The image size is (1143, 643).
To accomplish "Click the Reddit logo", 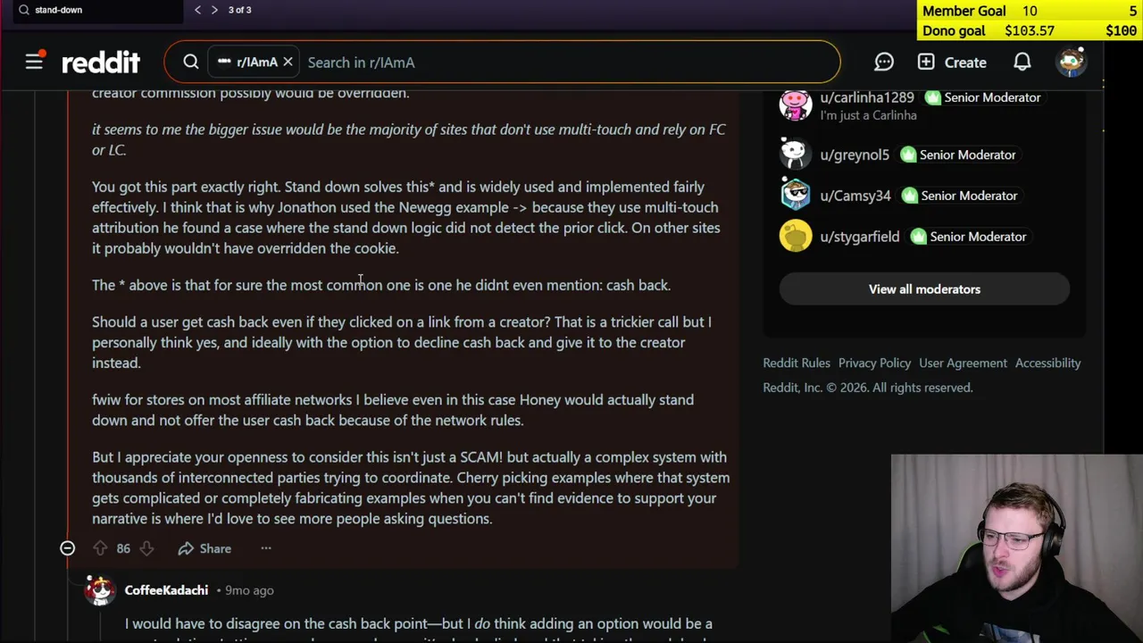I will click(x=101, y=63).
